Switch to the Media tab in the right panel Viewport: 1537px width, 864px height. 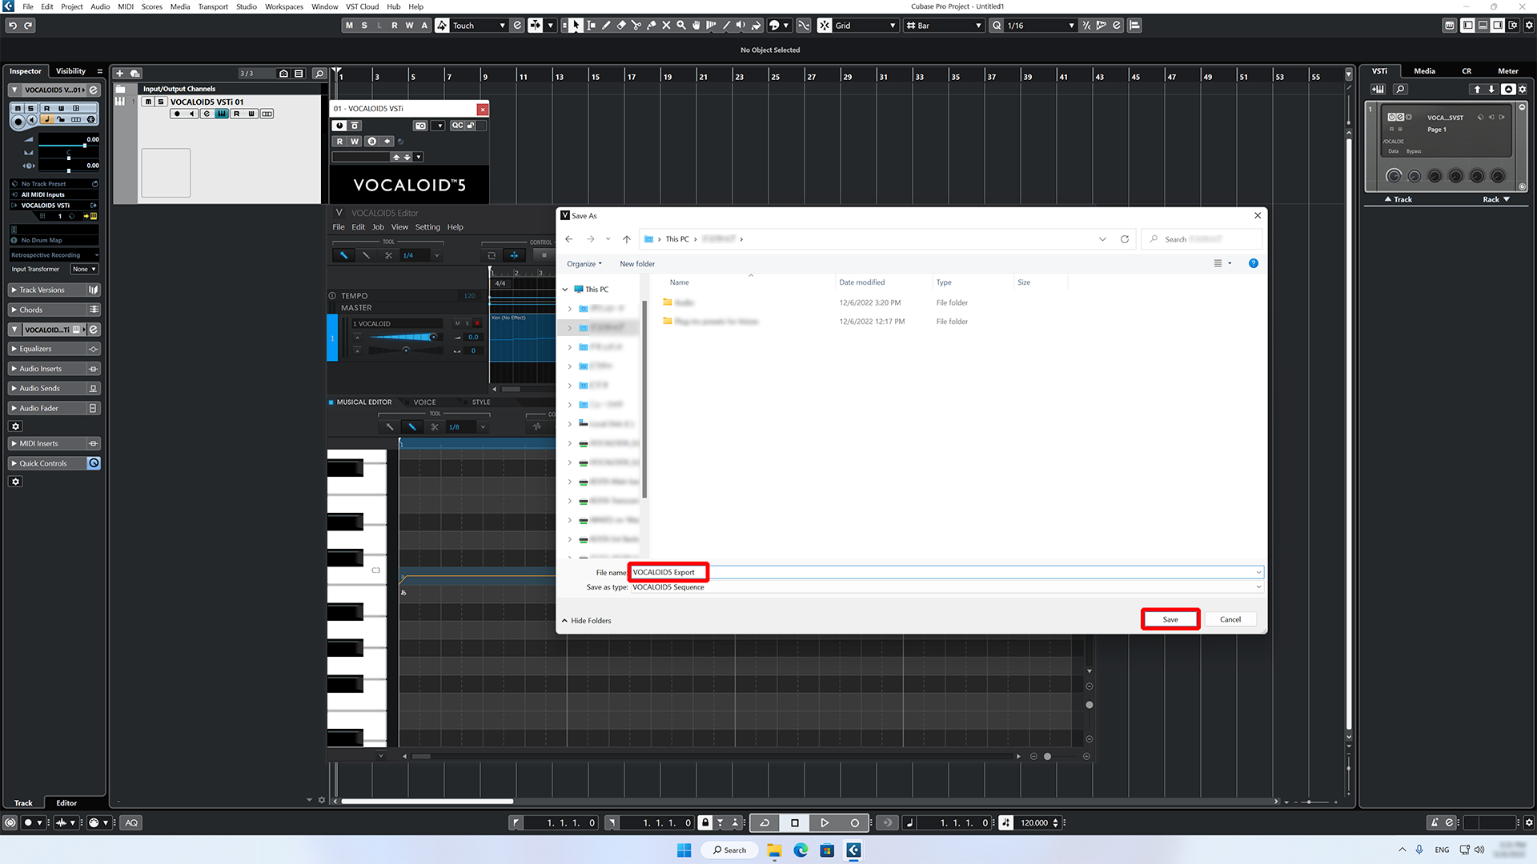point(1424,70)
